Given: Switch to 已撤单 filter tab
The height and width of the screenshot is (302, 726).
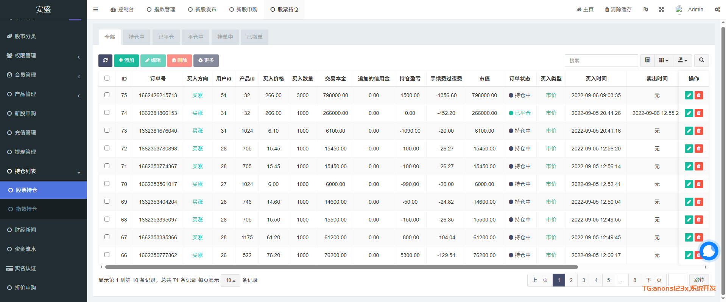Looking at the screenshot, I should [255, 37].
